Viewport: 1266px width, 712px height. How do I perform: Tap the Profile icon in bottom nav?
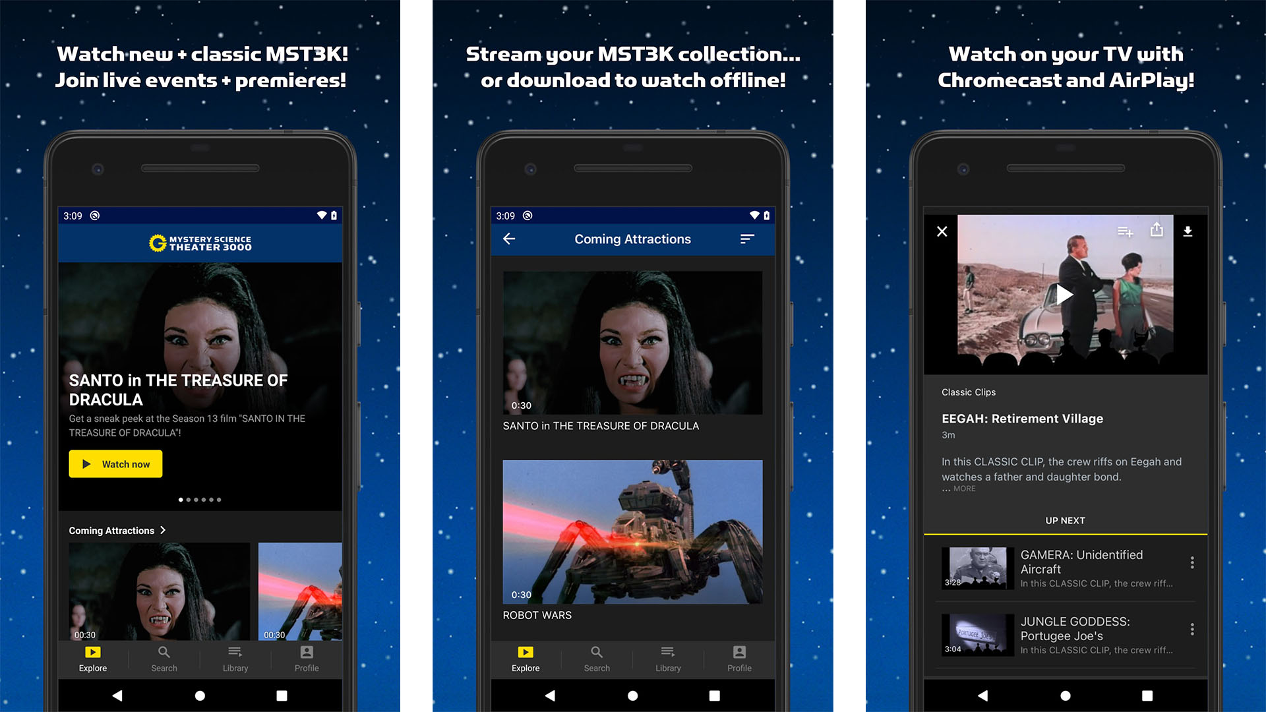(308, 655)
